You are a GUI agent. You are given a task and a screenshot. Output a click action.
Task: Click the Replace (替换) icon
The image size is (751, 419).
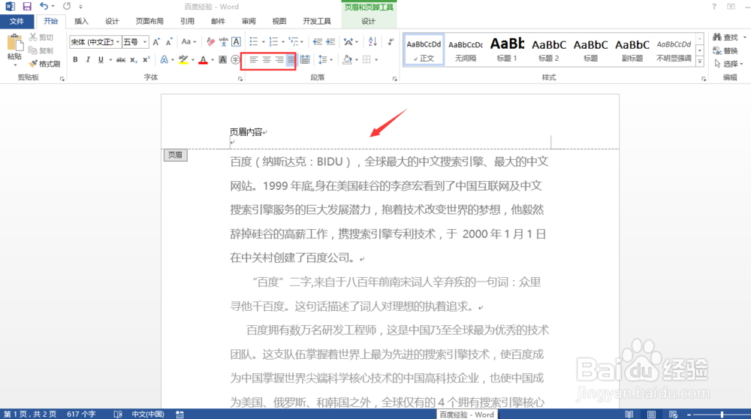[x=725, y=50]
